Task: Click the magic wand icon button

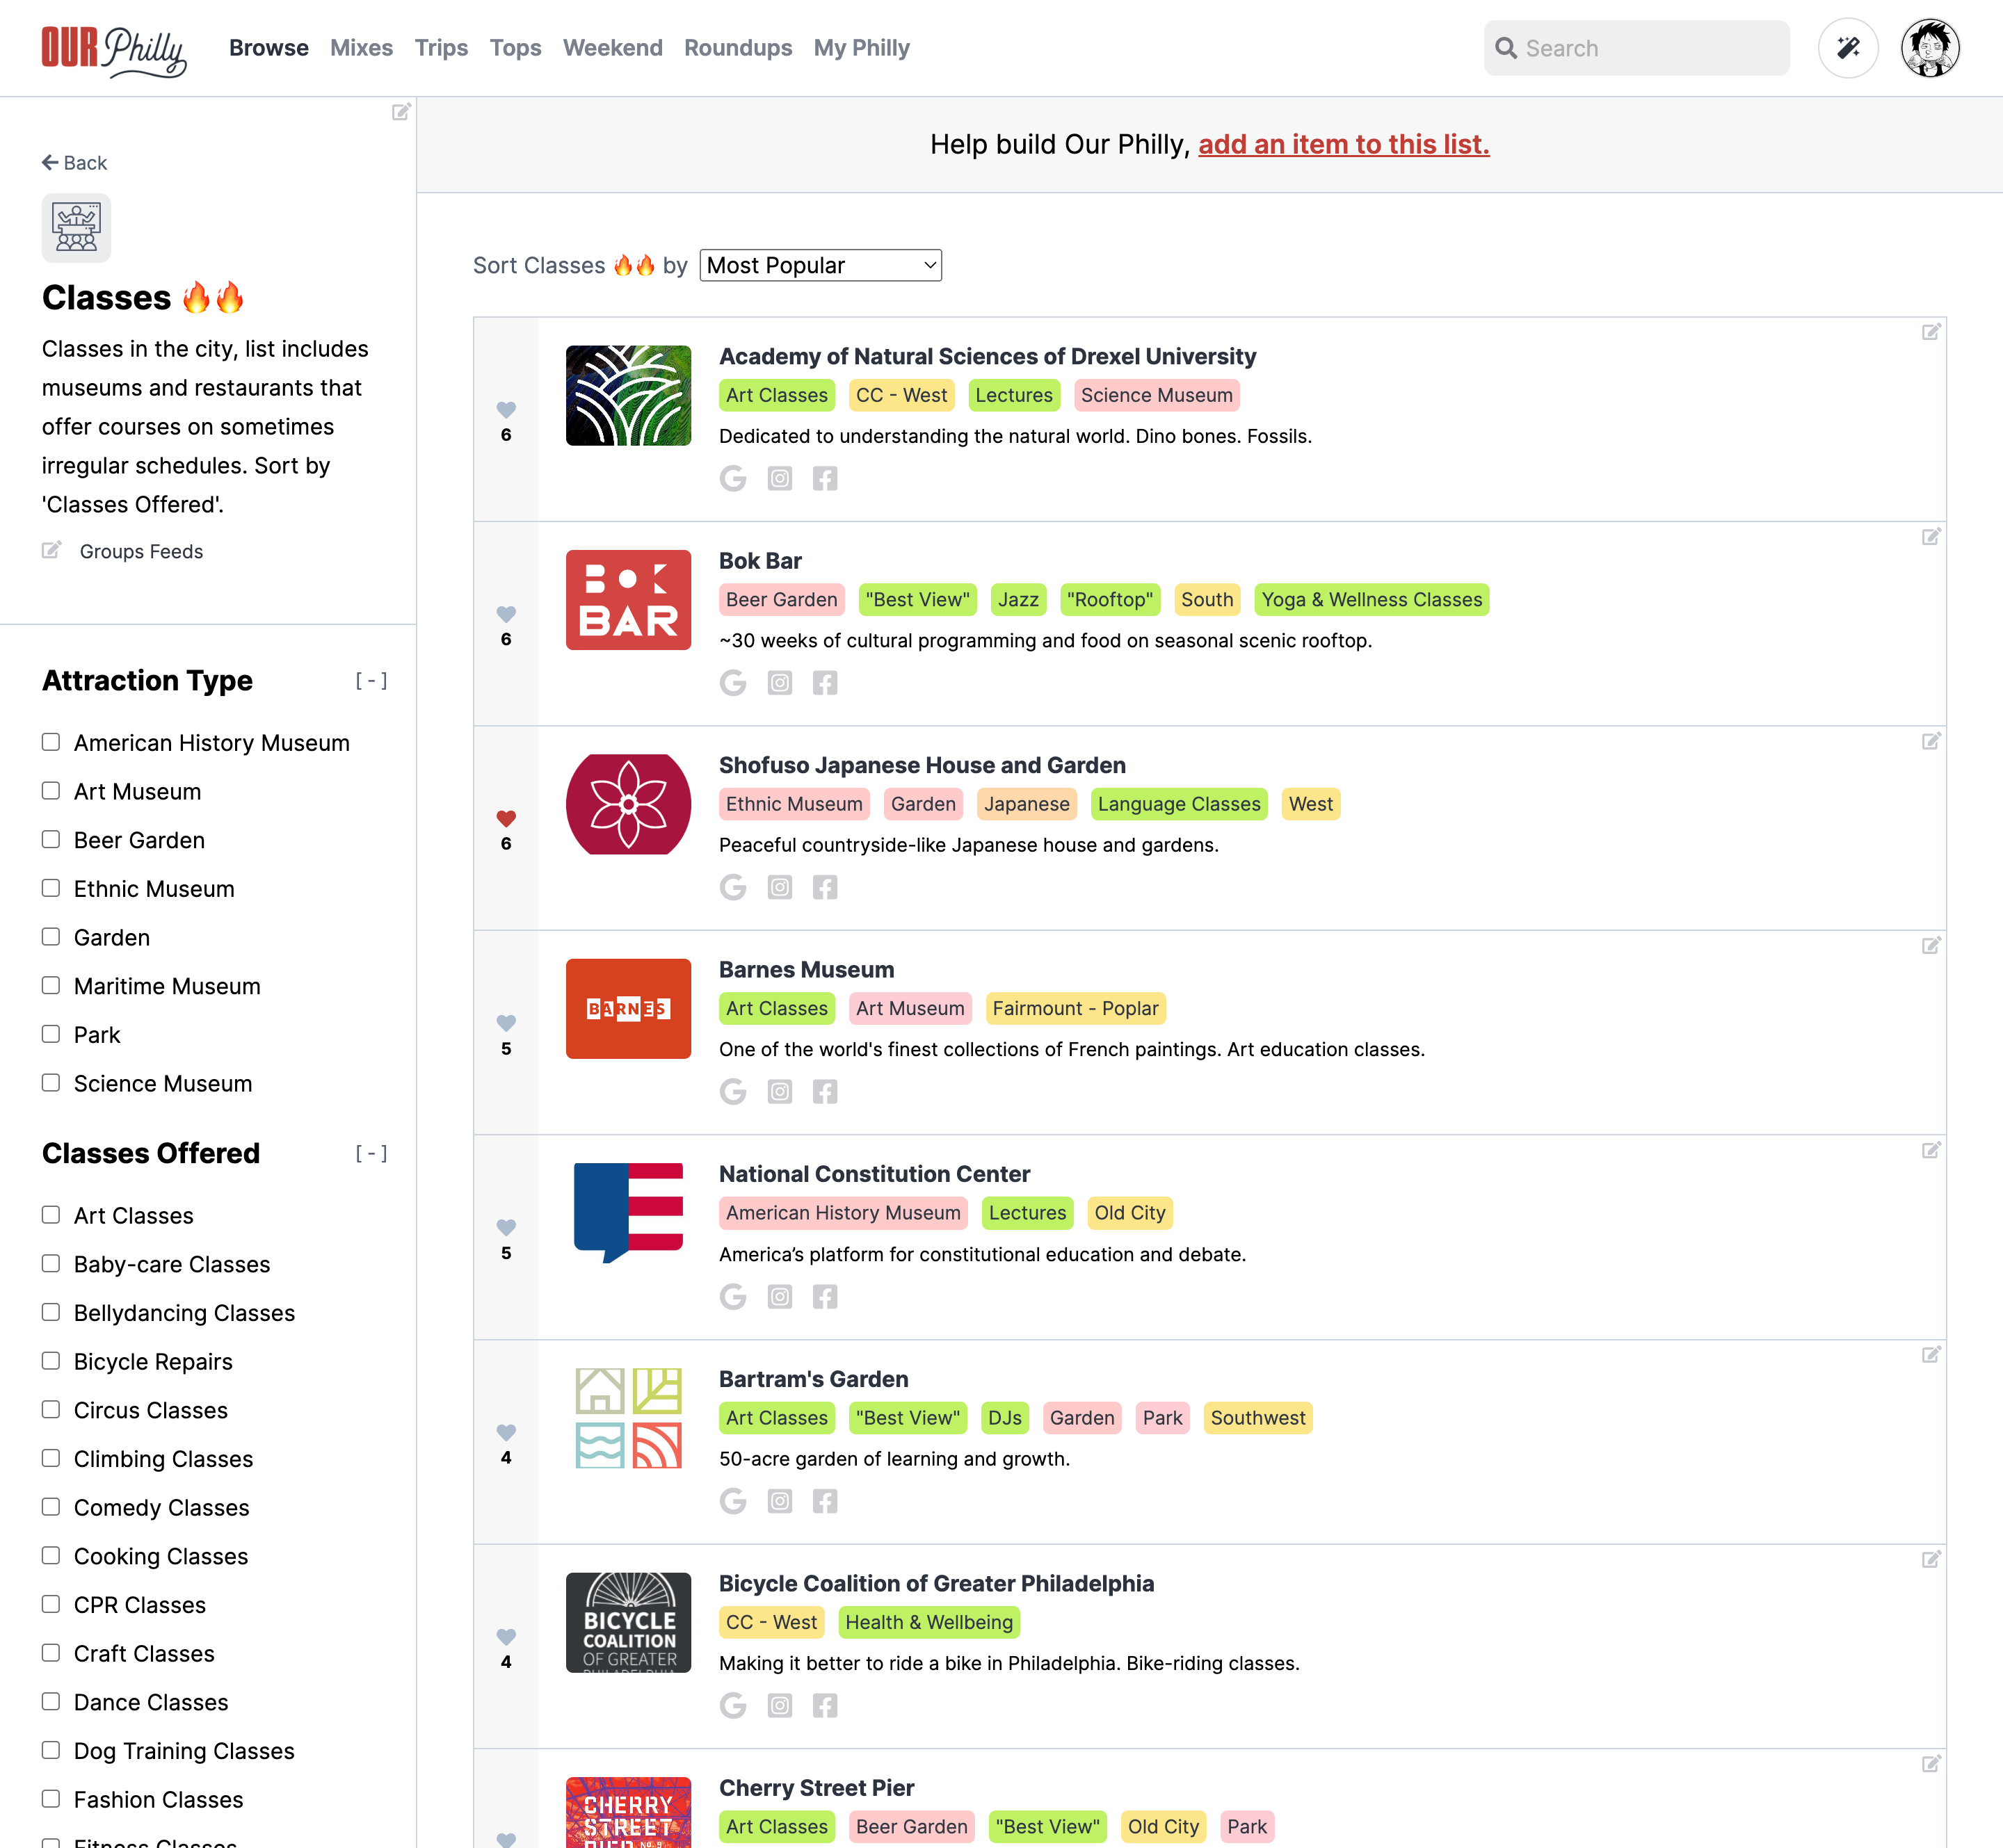Action: click(1848, 48)
